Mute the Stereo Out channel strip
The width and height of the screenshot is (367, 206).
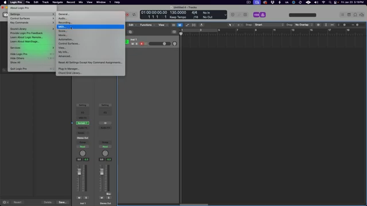click(x=101, y=197)
